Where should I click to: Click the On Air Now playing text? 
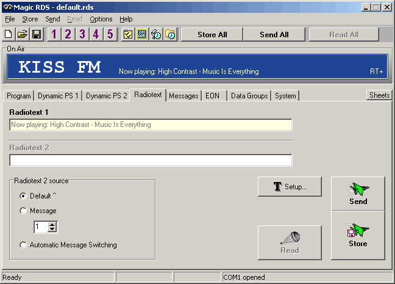tap(189, 71)
